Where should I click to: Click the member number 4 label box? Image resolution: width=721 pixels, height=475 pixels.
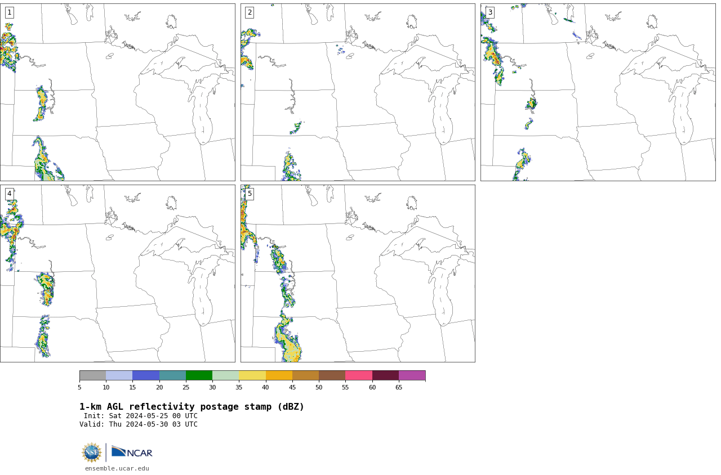(9, 194)
